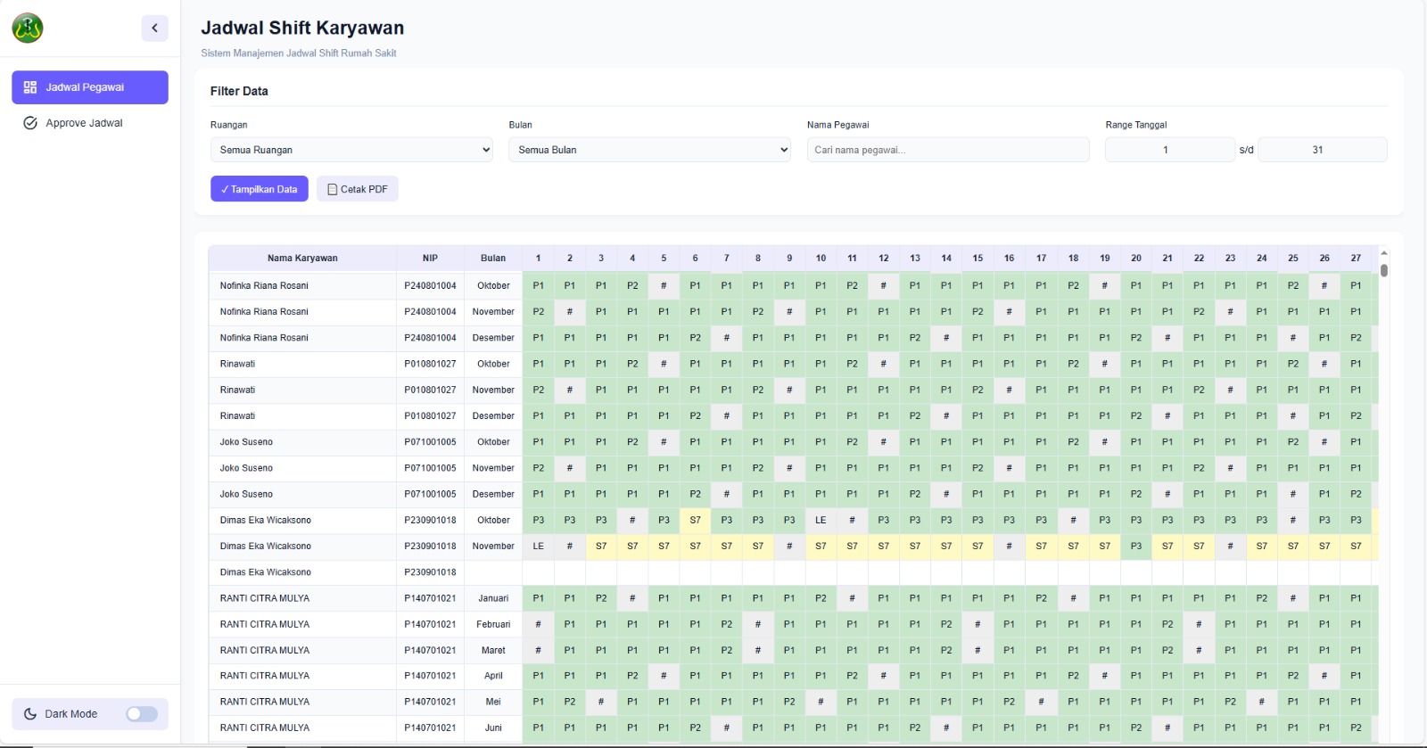Image resolution: width=1427 pixels, height=748 pixels.
Task: Click the moon icon beside Dark Mode
Action: (30, 714)
